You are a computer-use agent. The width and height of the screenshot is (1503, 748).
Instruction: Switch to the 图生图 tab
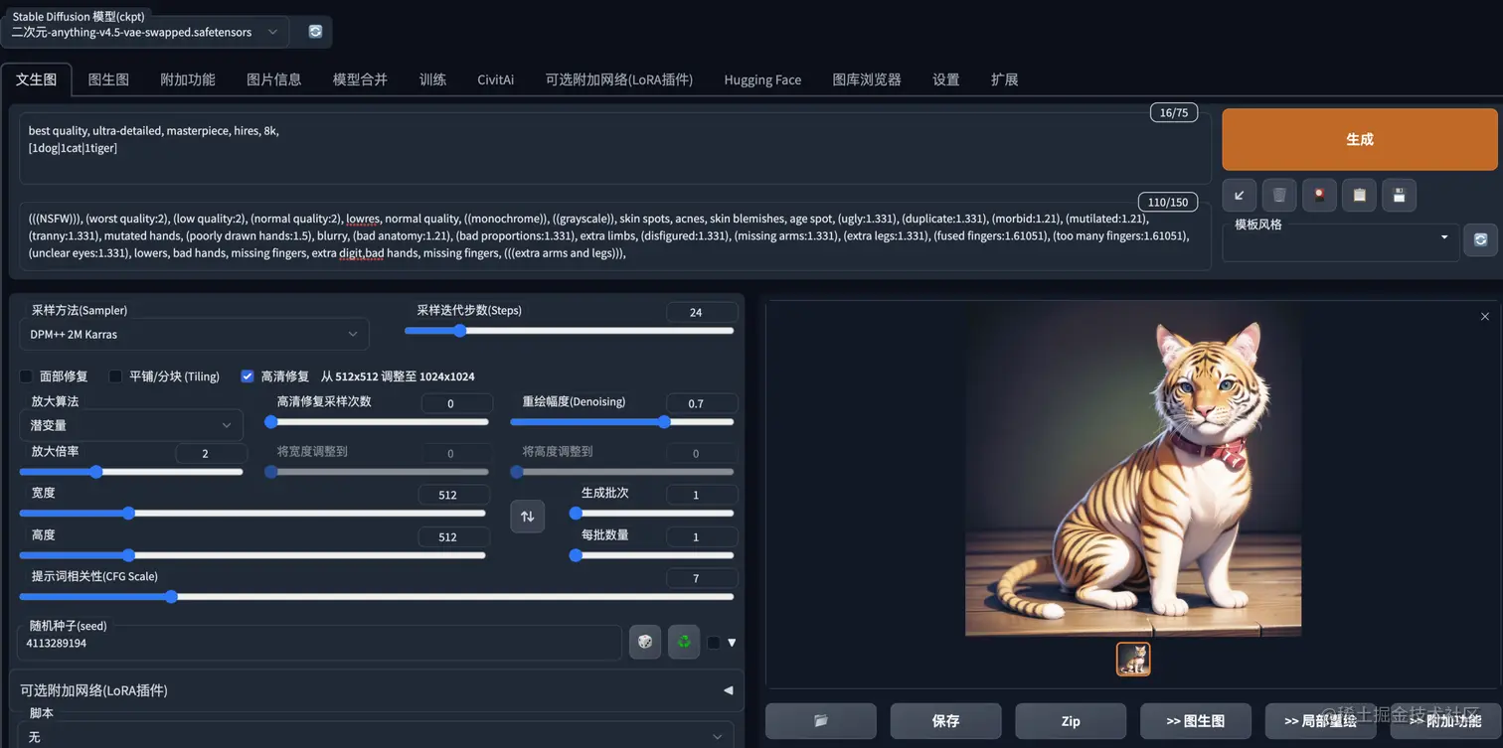[108, 79]
